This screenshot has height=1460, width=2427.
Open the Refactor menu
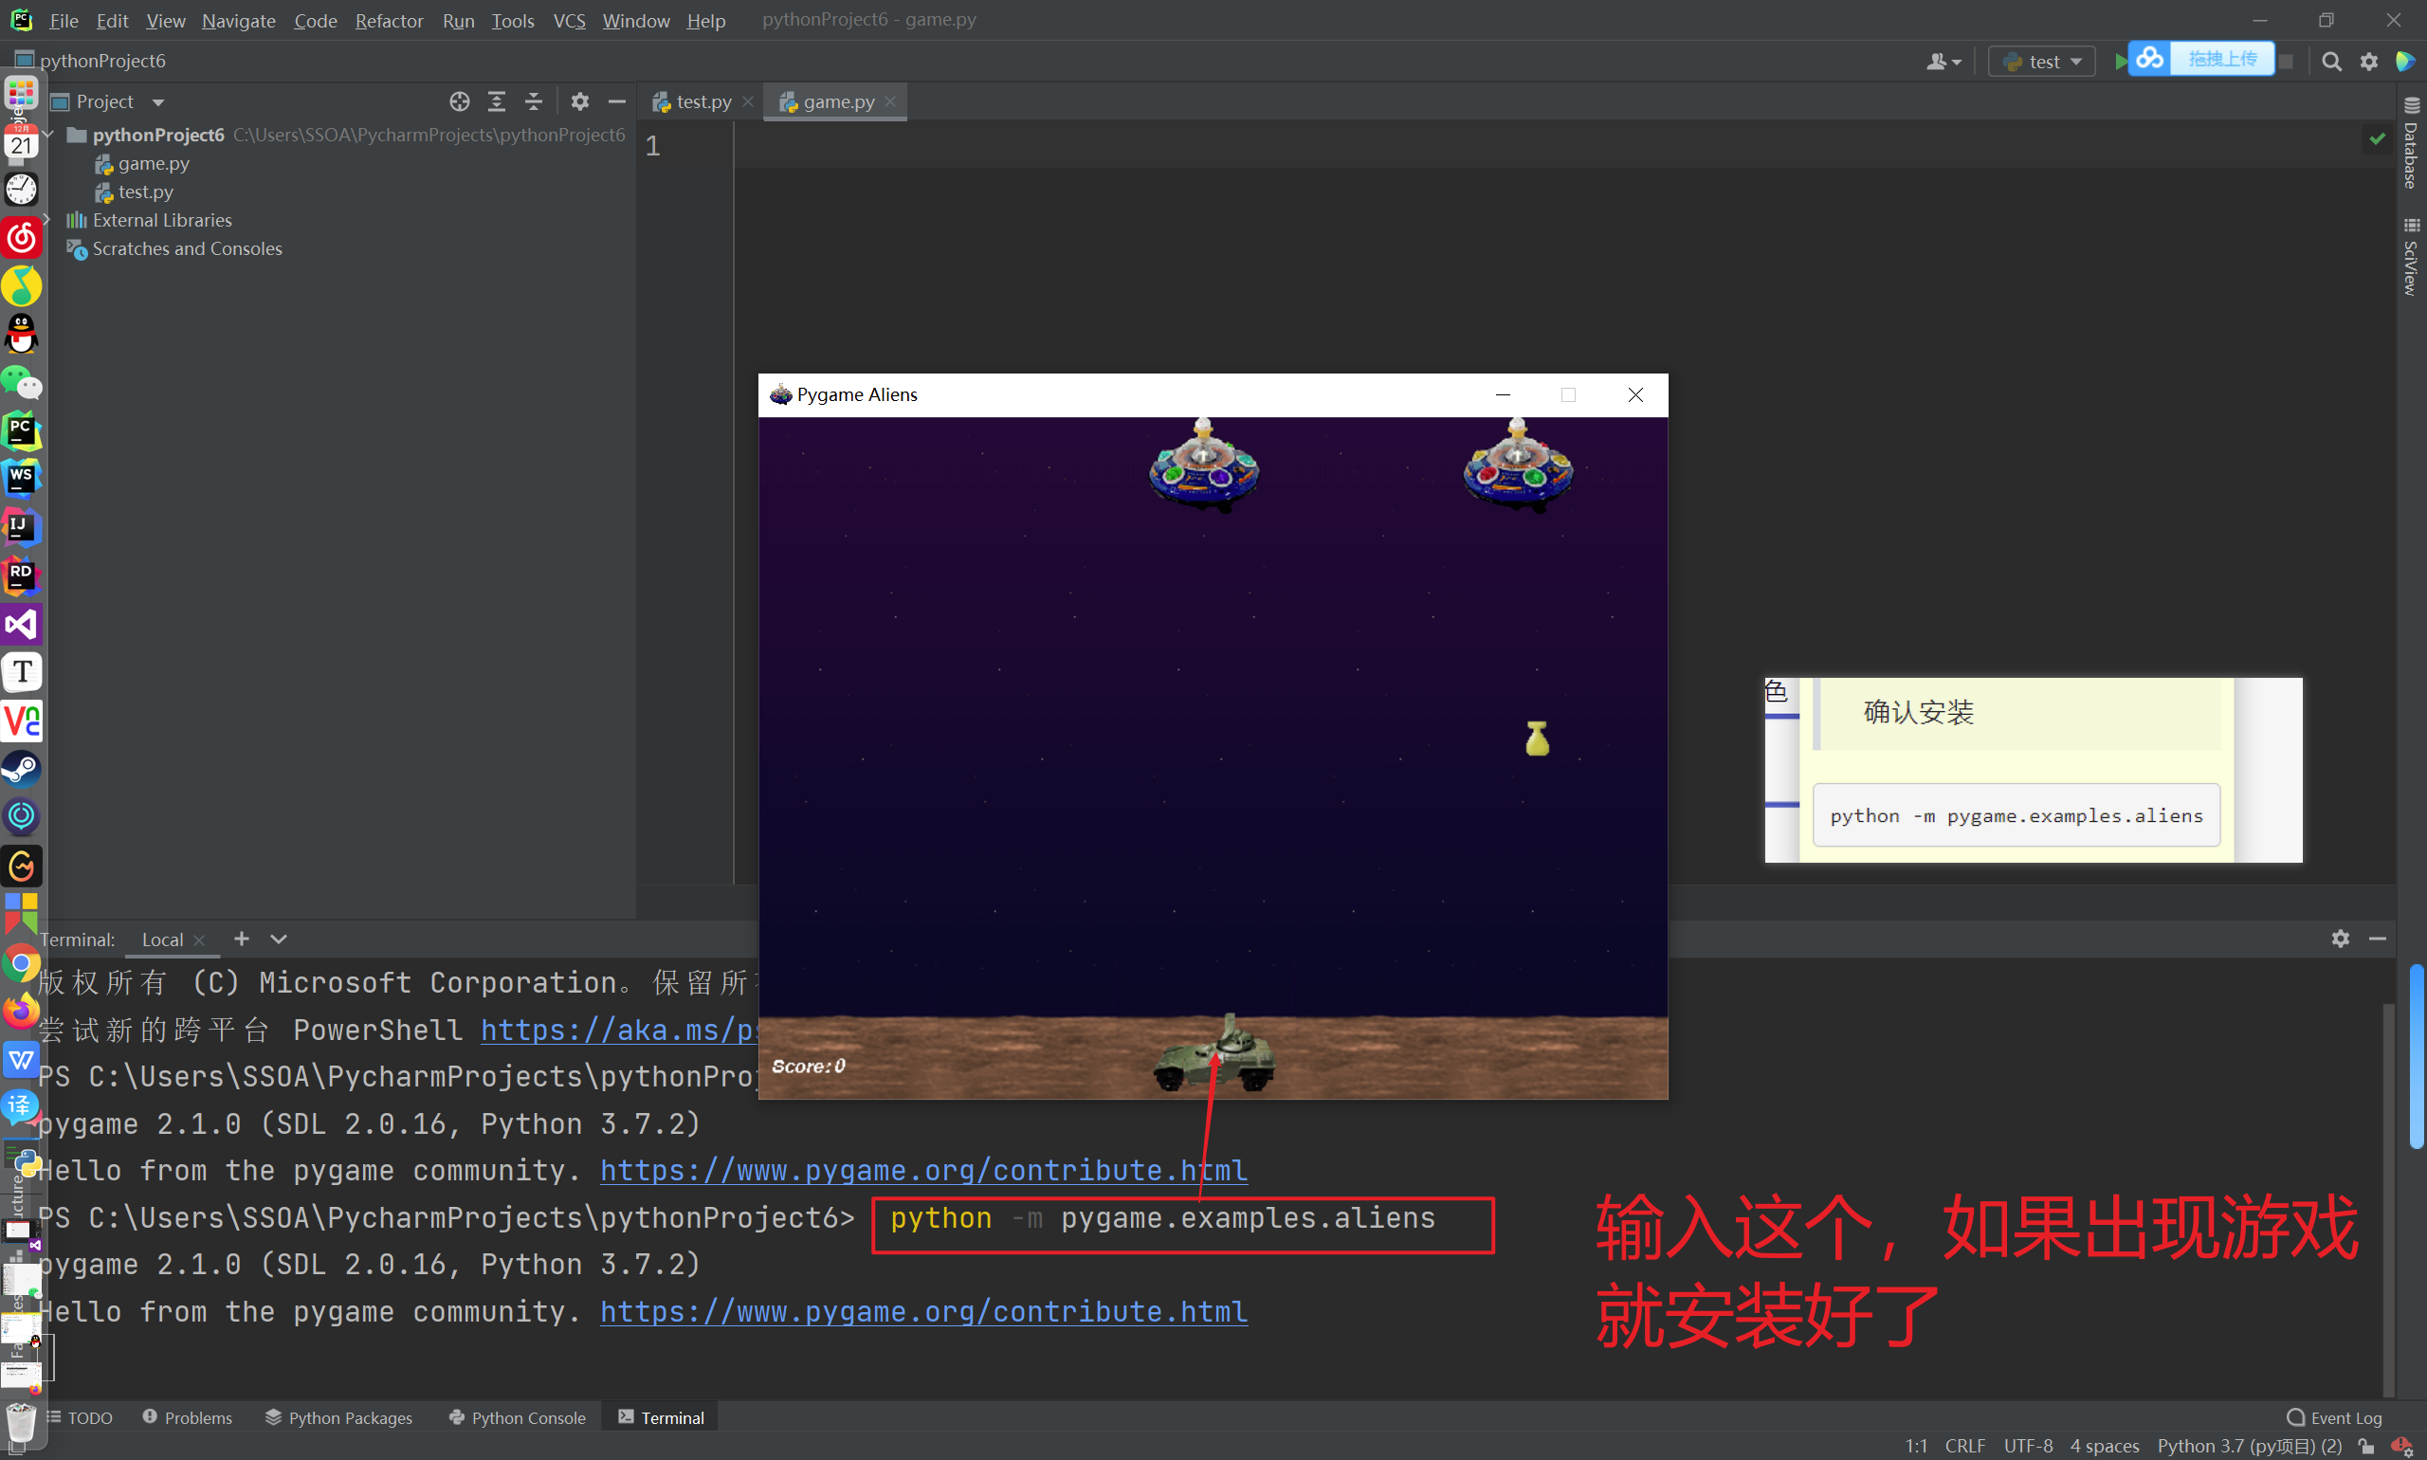point(389,20)
